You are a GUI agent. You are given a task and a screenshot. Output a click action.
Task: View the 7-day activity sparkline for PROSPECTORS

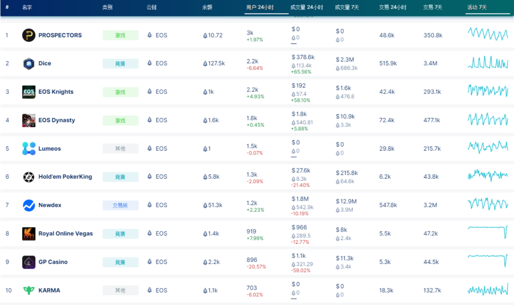tap(488, 34)
